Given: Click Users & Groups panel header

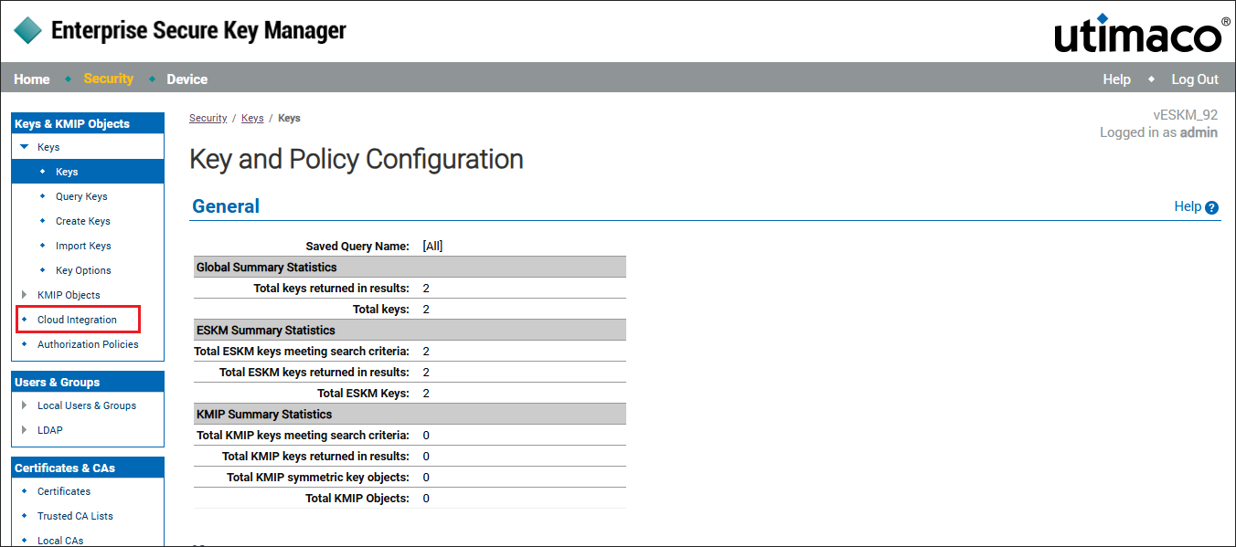Looking at the screenshot, I should (x=88, y=382).
